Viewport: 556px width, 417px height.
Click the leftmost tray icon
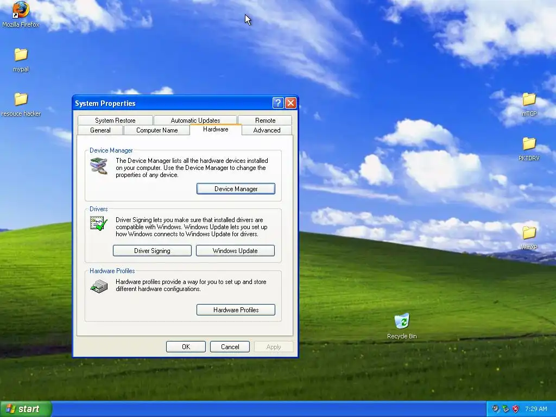[495, 409]
